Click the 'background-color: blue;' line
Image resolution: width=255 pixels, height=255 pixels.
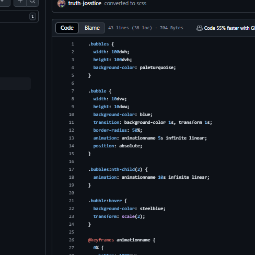(123, 114)
